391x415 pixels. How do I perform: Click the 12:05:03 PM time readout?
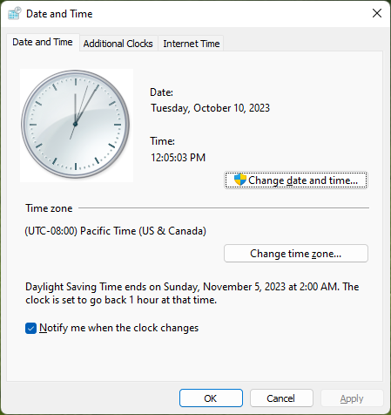(x=178, y=158)
